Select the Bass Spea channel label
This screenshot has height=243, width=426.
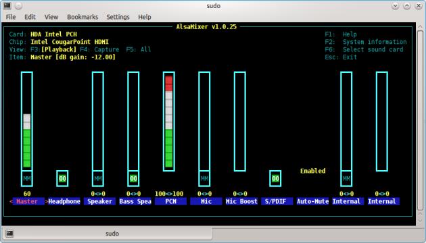coord(135,202)
